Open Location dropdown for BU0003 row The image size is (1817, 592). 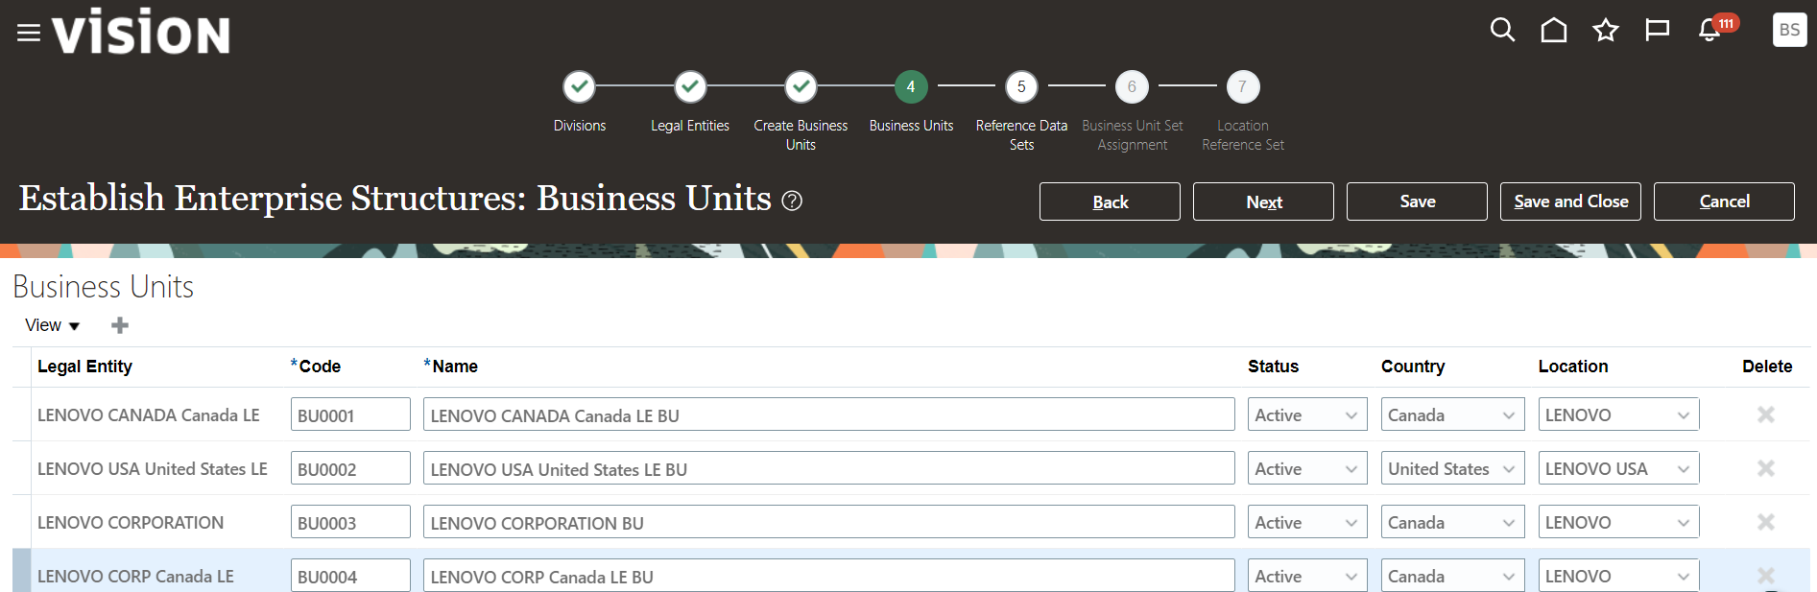coord(1619,522)
